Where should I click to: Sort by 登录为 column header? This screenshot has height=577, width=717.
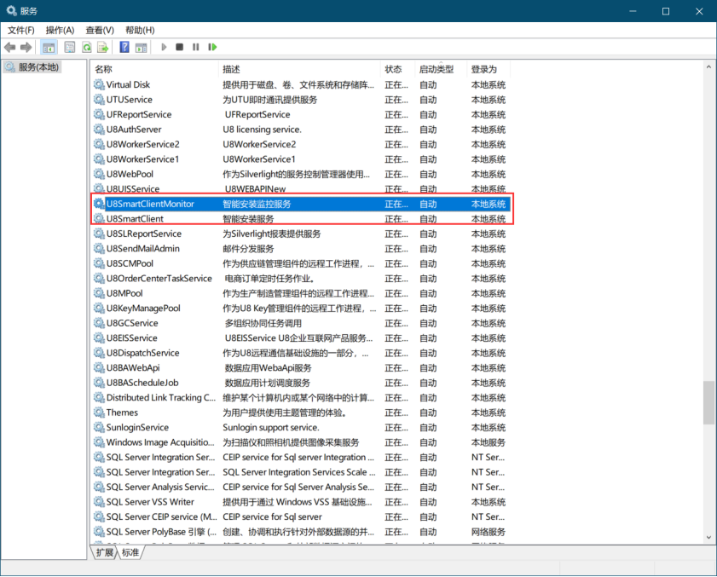[x=489, y=69]
